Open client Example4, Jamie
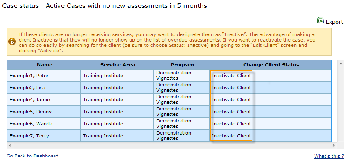Image resolution: width=355 pixels, height=159 pixels. tap(30, 100)
